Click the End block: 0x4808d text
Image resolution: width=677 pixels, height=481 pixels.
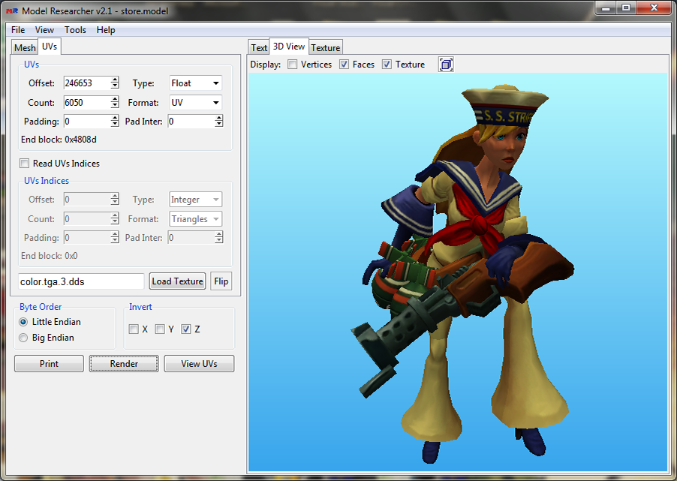tap(59, 140)
